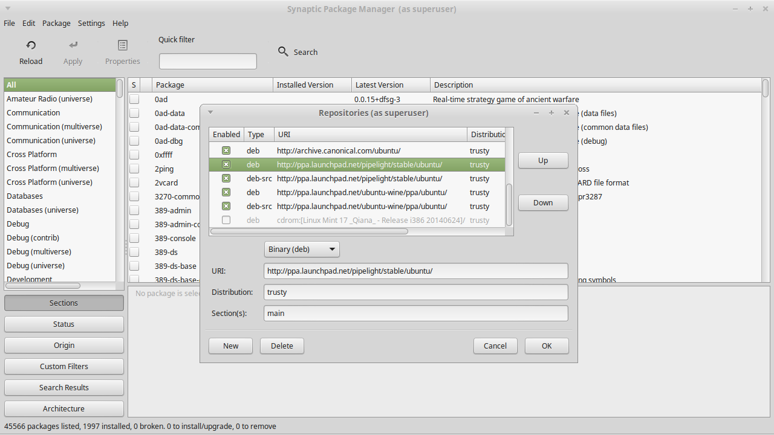Mark the 2ping package status box
This screenshot has height=435, width=774.
point(134,169)
